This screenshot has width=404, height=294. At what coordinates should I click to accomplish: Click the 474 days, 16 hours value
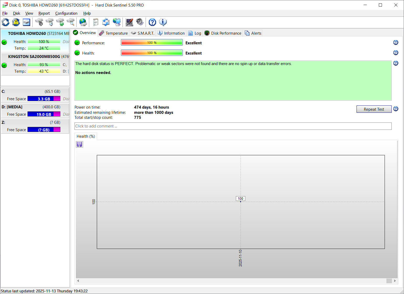(151, 107)
